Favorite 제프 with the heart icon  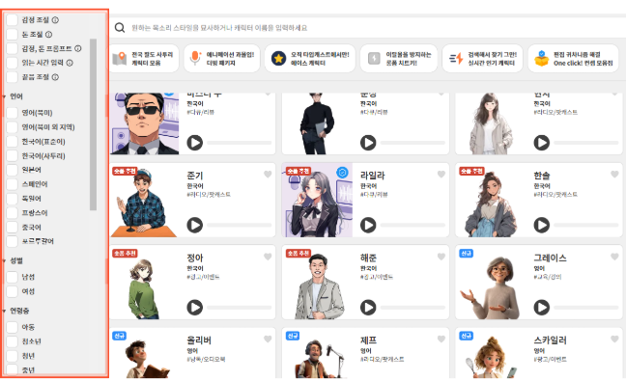coord(441,339)
